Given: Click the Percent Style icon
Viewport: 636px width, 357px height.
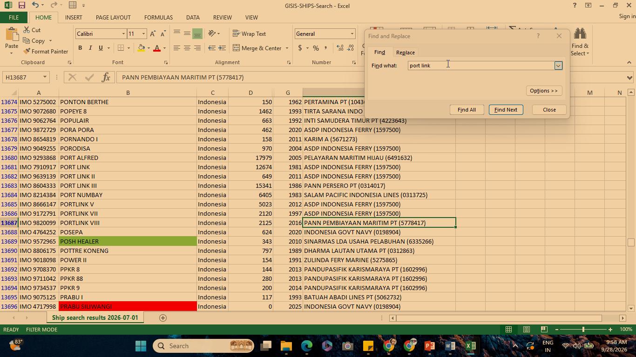Looking at the screenshot, I should tap(316, 48).
